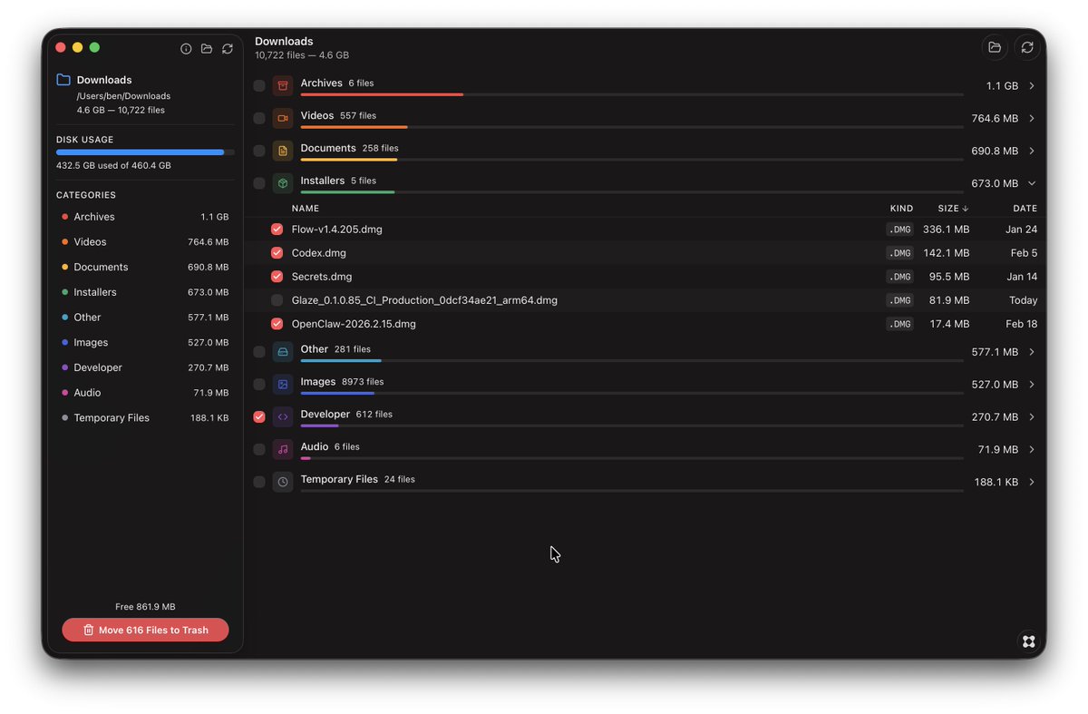Expand the Other row chevron
The height and width of the screenshot is (714, 1088).
click(x=1032, y=352)
